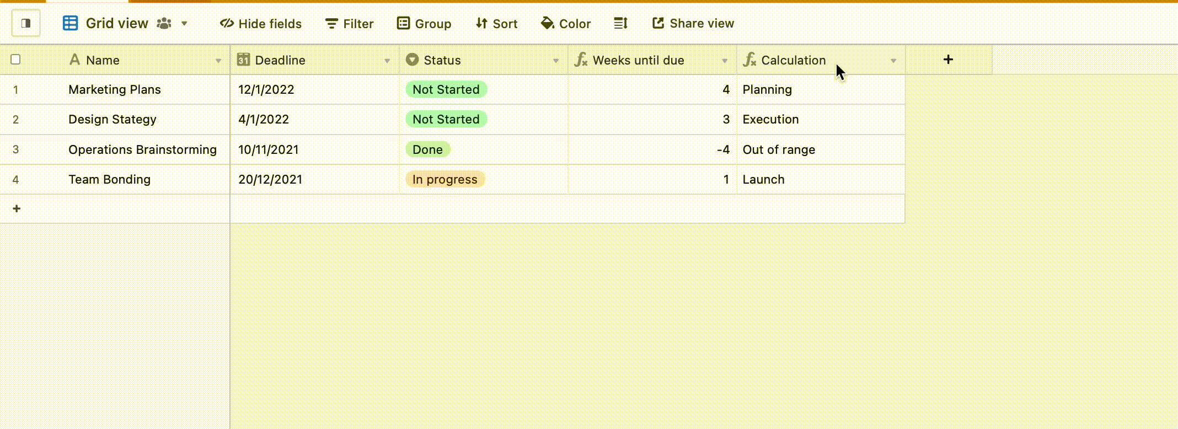The width and height of the screenshot is (1178, 429).
Task: Click the collaborators icon beside Grid view
Action: [x=163, y=23]
